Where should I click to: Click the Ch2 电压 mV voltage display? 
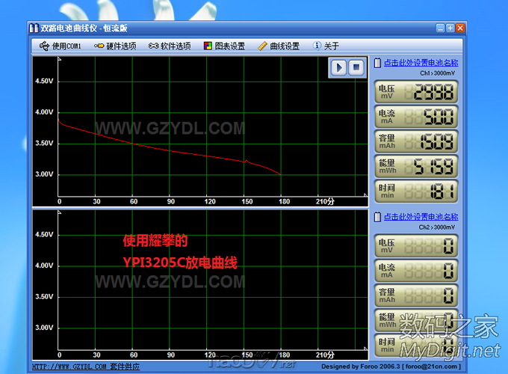point(416,245)
